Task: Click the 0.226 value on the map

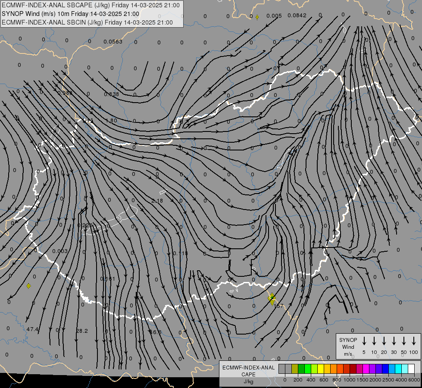Action: point(85,225)
